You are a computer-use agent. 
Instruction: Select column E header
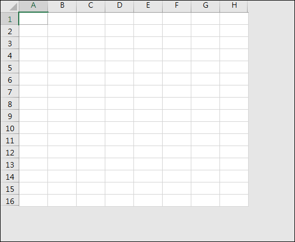coord(148,6)
